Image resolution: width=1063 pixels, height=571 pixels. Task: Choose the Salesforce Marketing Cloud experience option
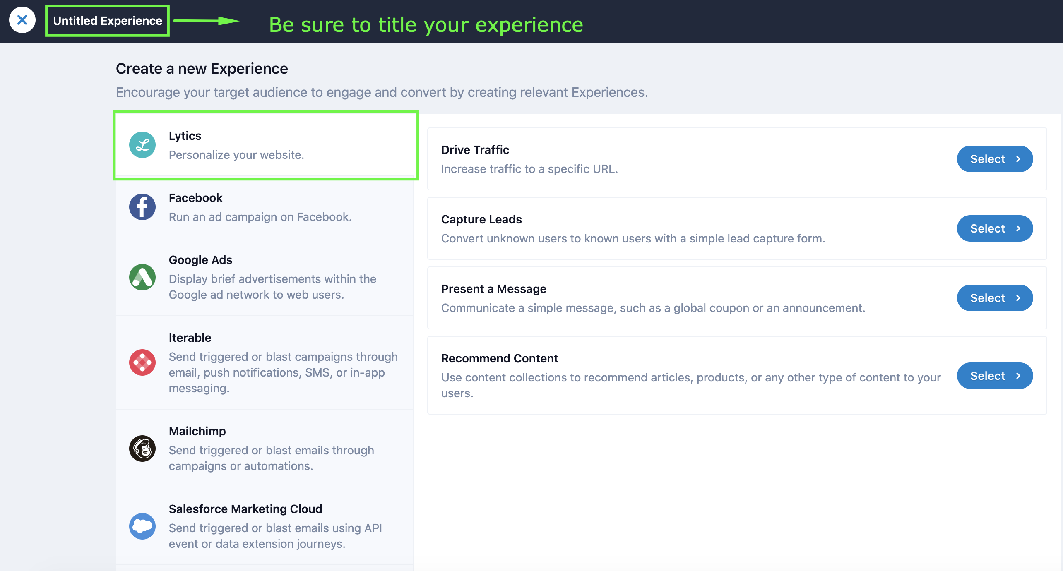[265, 526]
